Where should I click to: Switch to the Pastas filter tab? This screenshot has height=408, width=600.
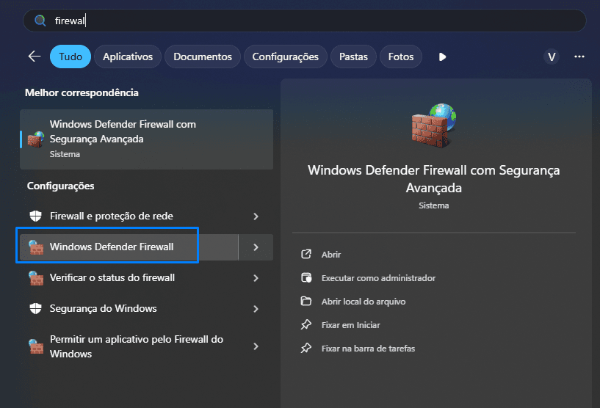353,57
